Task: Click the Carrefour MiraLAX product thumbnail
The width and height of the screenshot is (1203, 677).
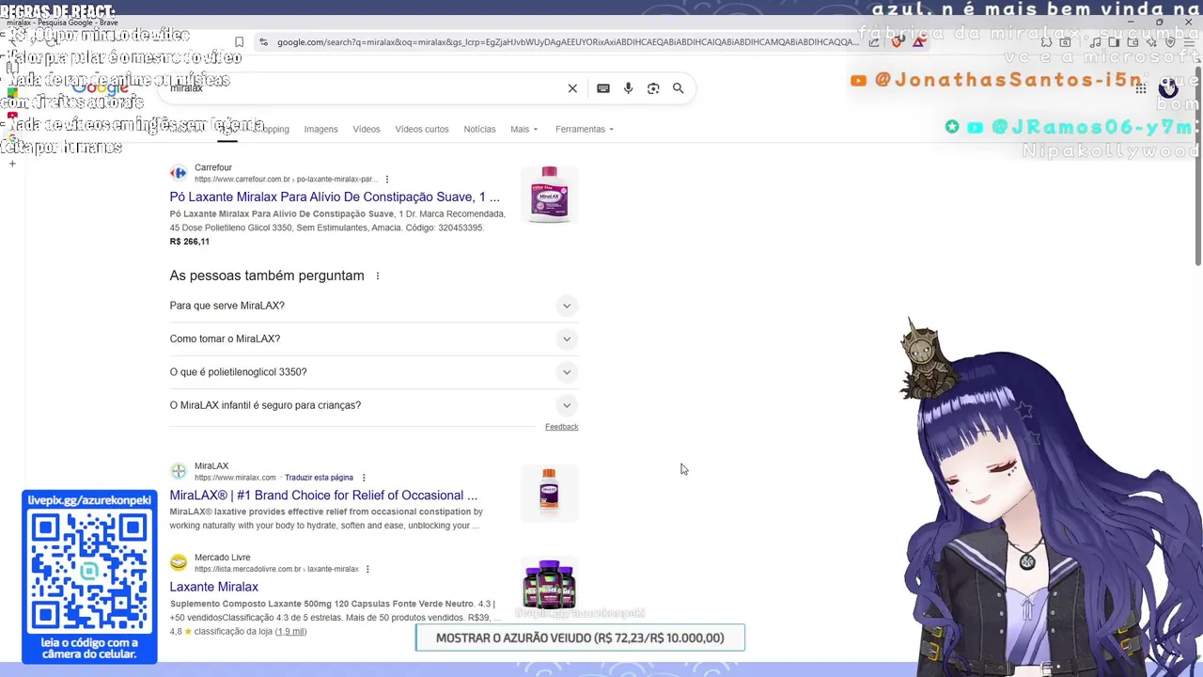Action: point(549,195)
